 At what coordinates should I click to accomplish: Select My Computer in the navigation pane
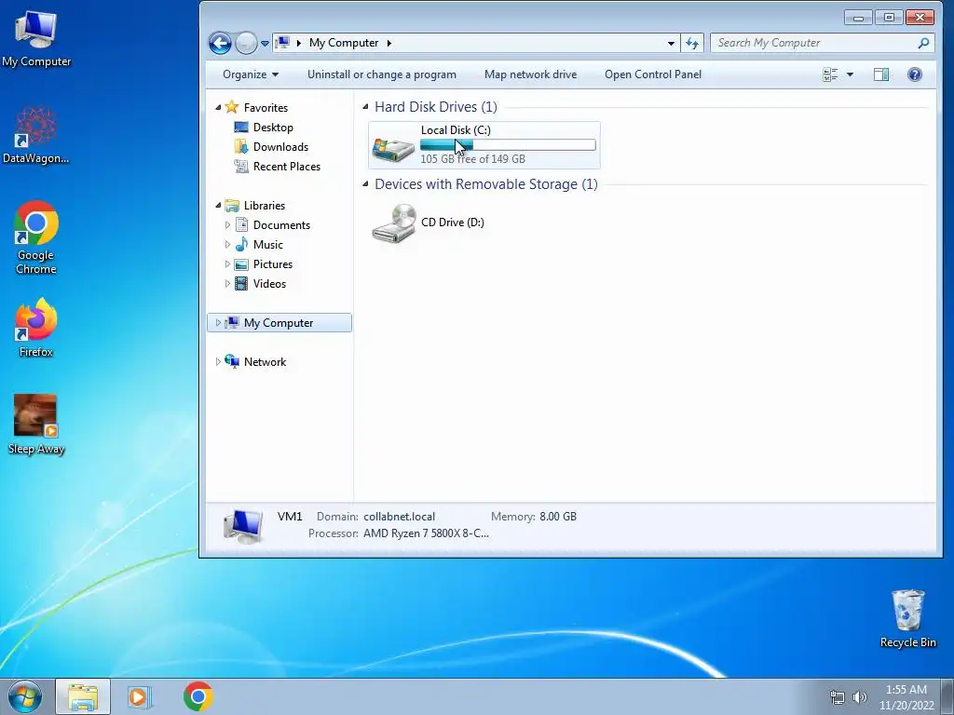(x=279, y=323)
